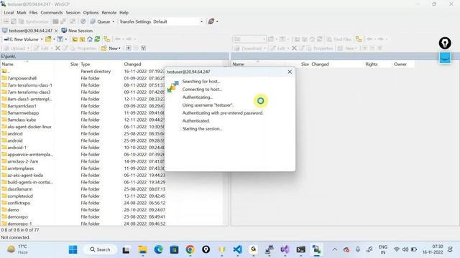Click the remote panel X delete icon
Screen dimensions: 460x258
click(x=294, y=48)
